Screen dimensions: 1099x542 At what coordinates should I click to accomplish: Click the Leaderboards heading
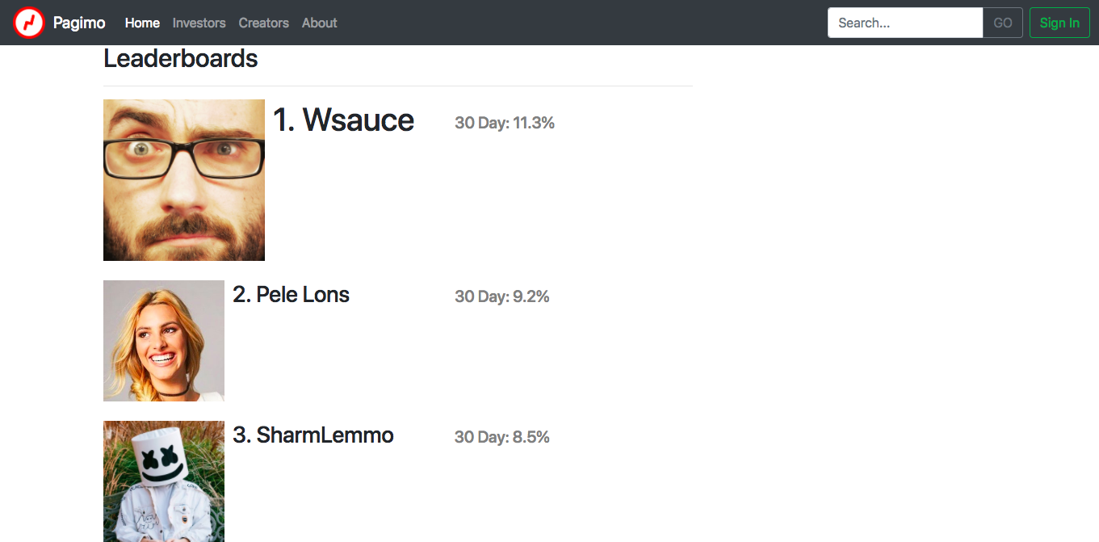click(181, 59)
